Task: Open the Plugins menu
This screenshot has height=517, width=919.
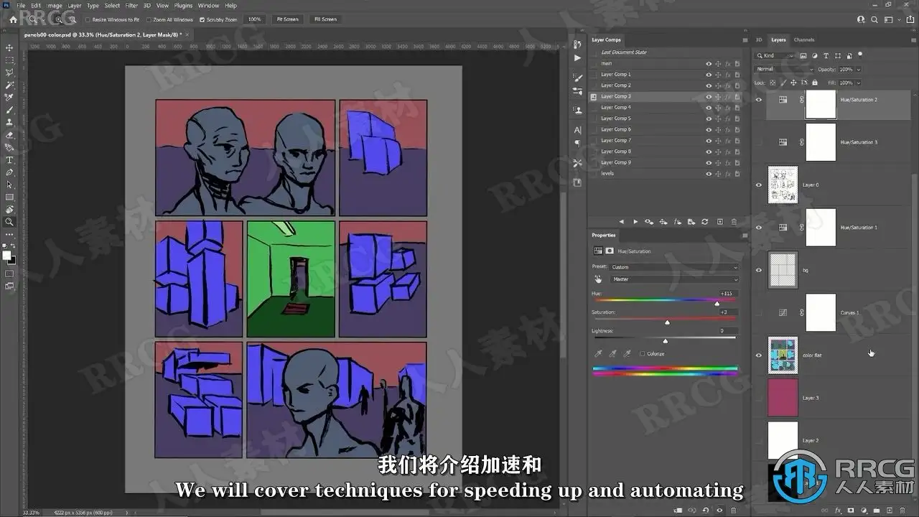Action: tap(183, 5)
